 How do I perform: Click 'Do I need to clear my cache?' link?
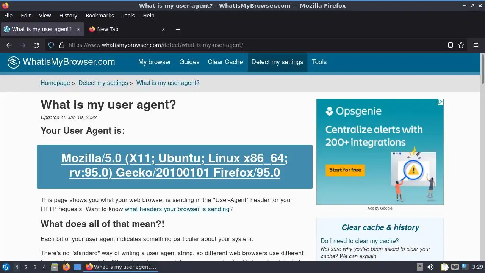pyautogui.click(x=360, y=241)
